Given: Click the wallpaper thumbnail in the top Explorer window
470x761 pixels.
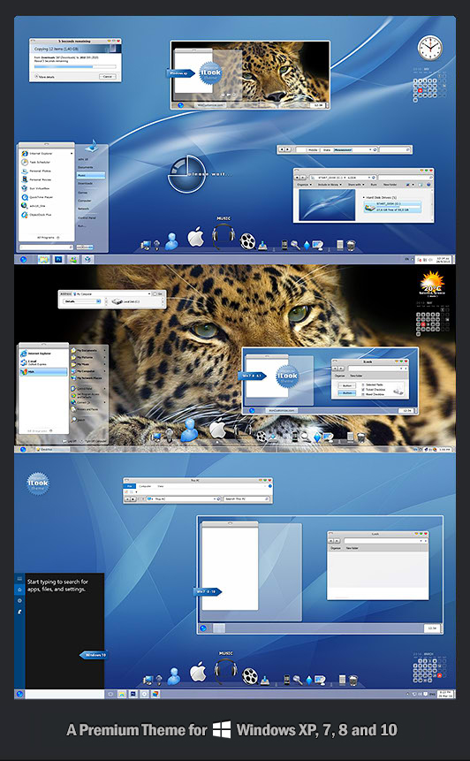Looking at the screenshot, I should (x=327, y=204).
